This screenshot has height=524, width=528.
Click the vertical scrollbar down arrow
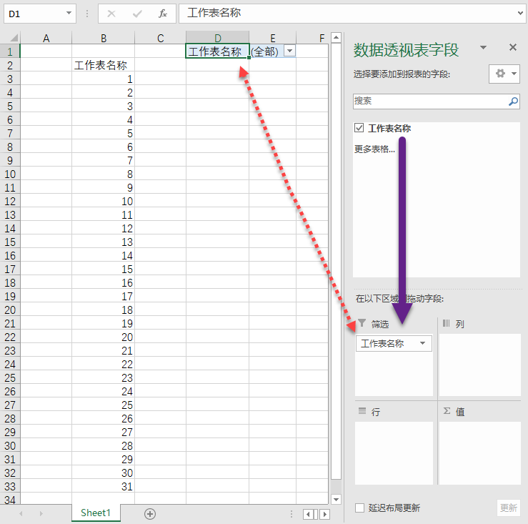[337, 499]
